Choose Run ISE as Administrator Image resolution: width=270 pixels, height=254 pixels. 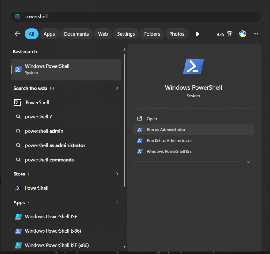[193, 141]
